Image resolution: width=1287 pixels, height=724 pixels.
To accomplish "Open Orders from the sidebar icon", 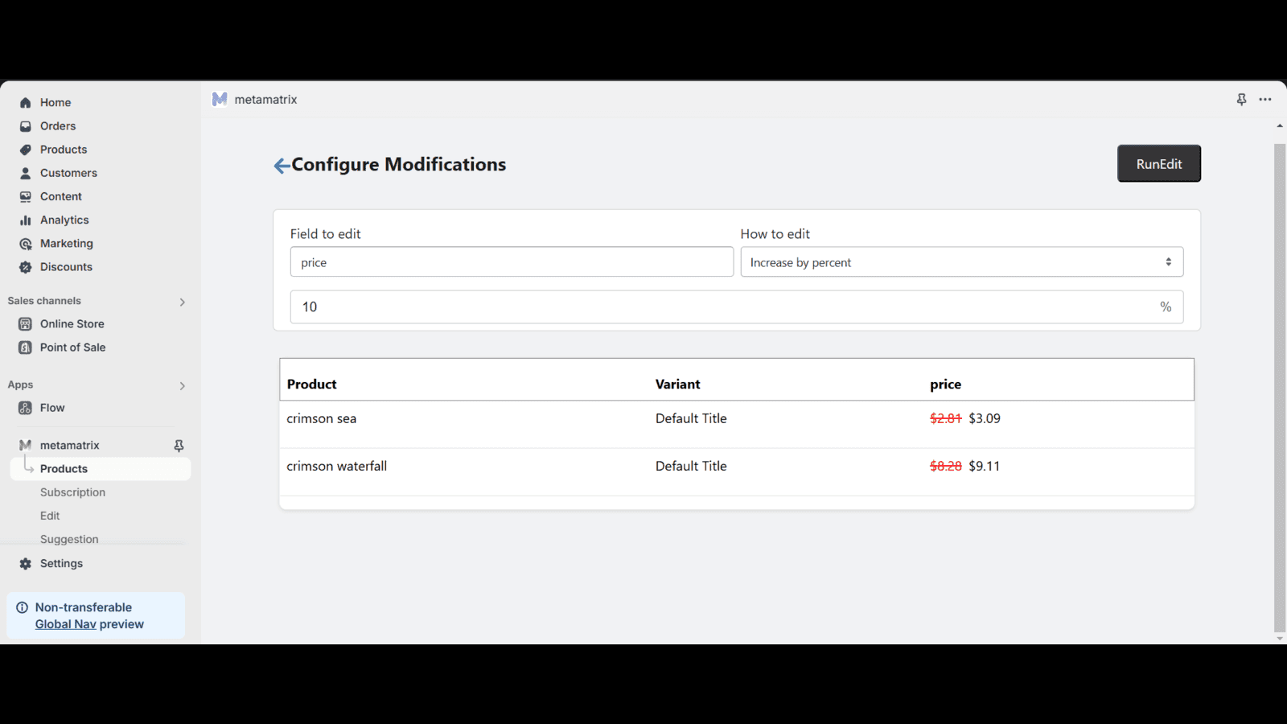I will point(26,126).
